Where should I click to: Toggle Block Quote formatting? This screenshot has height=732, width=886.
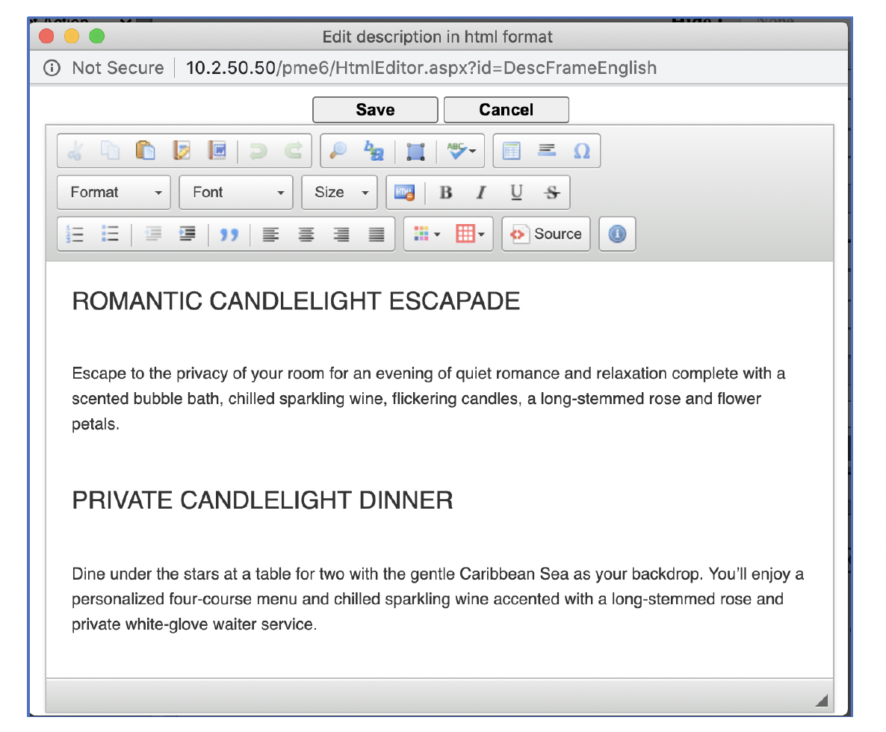[x=229, y=234]
